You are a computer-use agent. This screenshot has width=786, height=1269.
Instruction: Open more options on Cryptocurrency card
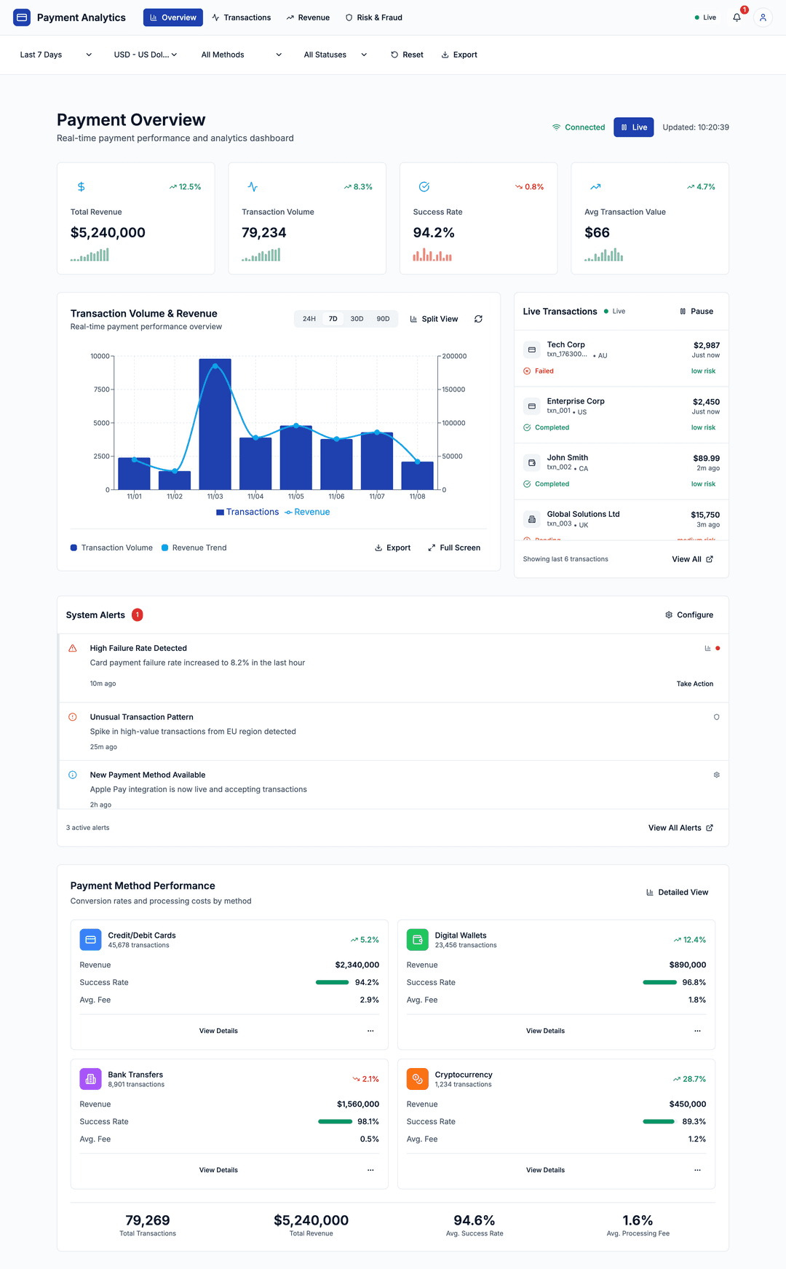tap(697, 1170)
